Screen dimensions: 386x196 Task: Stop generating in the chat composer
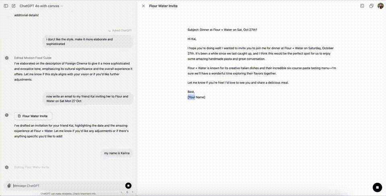[x=128, y=186]
